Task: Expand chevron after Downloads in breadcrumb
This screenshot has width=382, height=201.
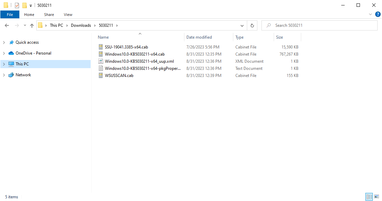Action: point(95,25)
